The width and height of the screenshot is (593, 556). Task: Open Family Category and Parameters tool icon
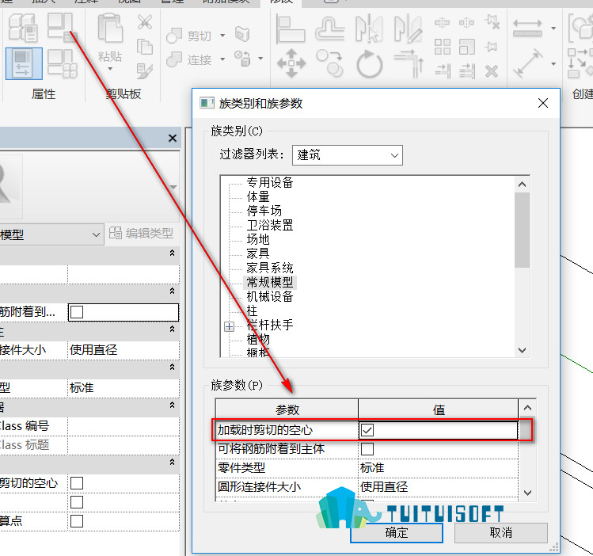tap(62, 26)
